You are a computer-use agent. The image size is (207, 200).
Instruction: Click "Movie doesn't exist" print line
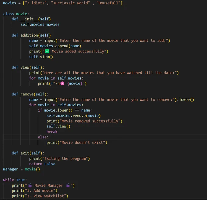(x=77, y=143)
